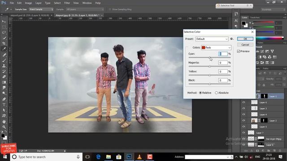
Task: Open the Image menu
Action: (28, 3)
